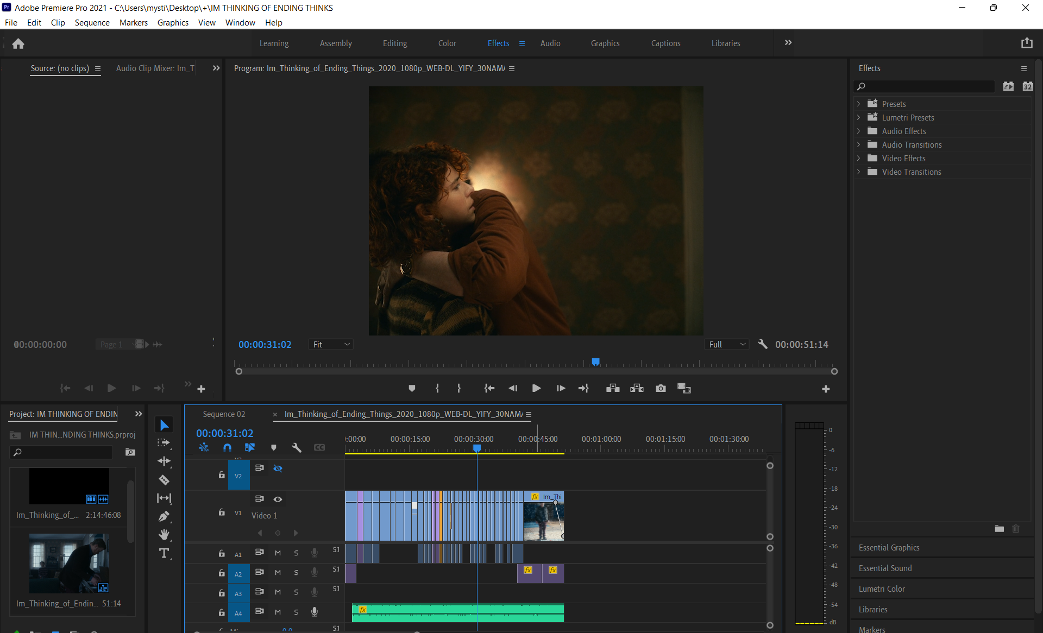The width and height of the screenshot is (1043, 633).
Task: Select Im_Thinking sequence thumbnail 51:14
Action: [x=69, y=564]
